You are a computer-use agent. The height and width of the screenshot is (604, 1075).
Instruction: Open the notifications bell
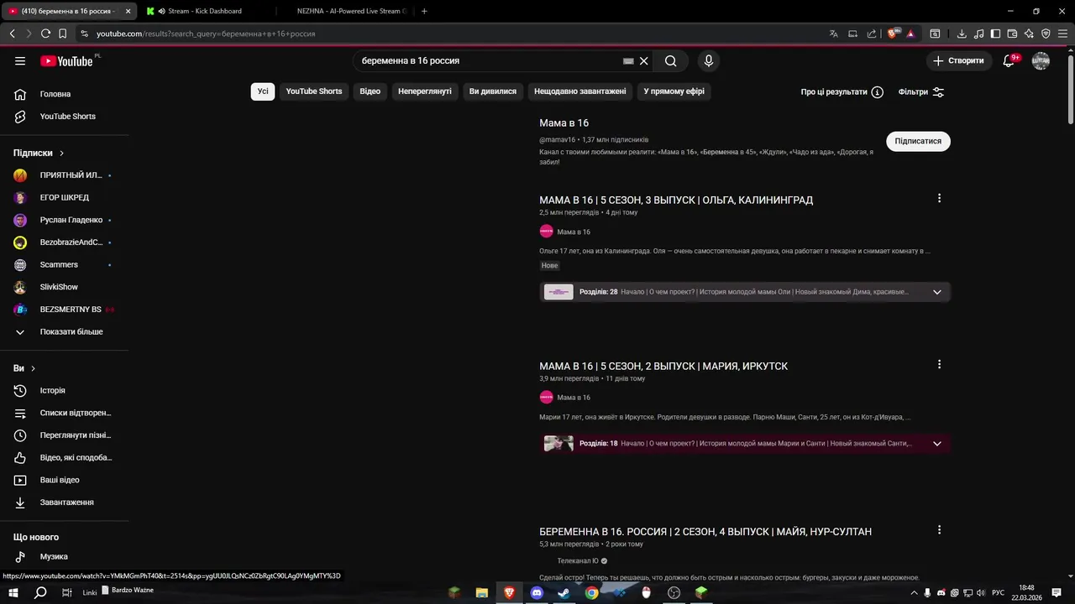click(x=1009, y=61)
